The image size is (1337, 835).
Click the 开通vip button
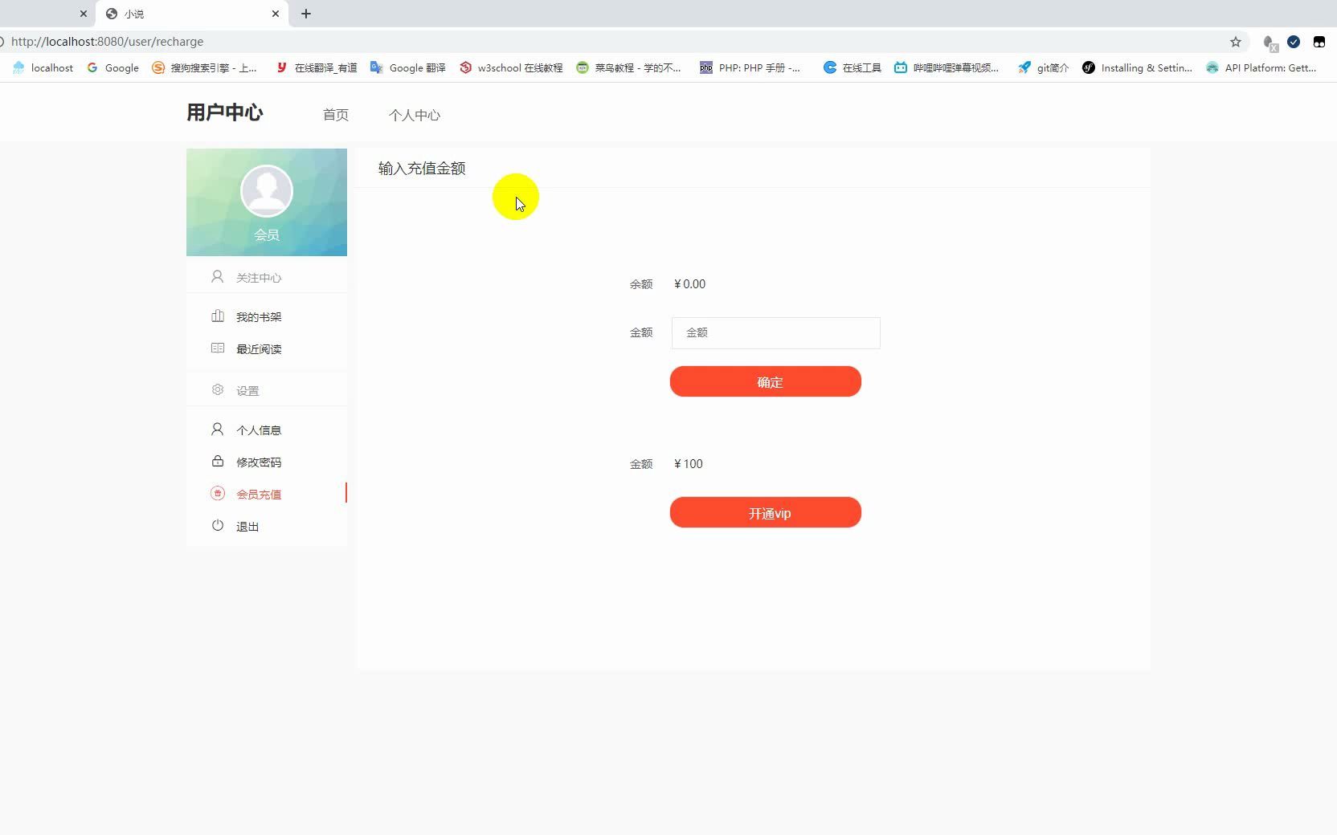(x=766, y=512)
